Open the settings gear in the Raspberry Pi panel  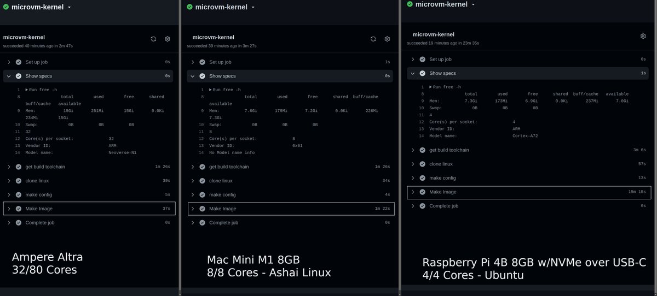pyautogui.click(x=643, y=36)
